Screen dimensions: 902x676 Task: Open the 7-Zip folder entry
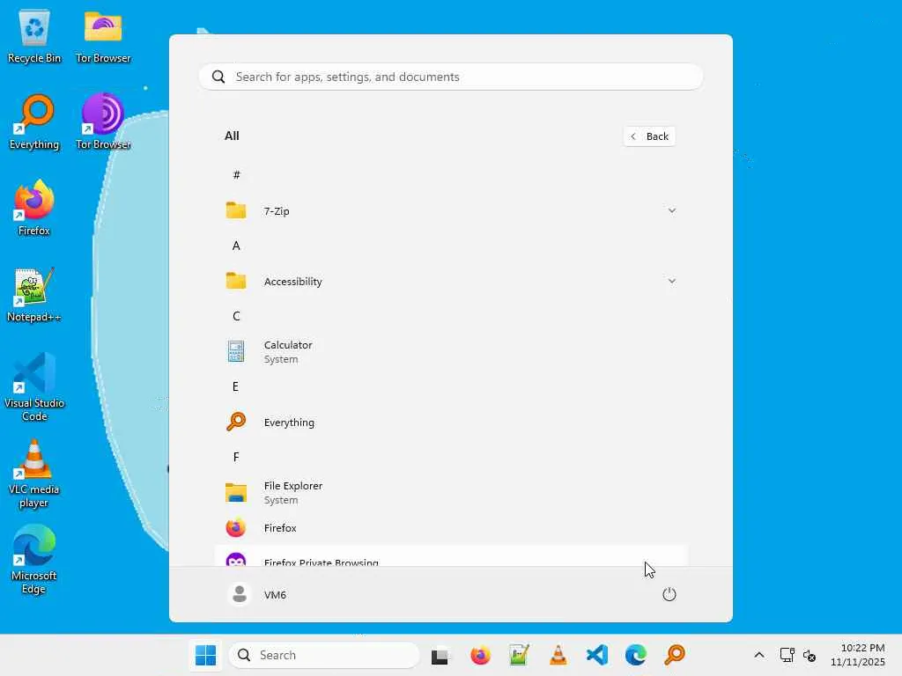450,211
